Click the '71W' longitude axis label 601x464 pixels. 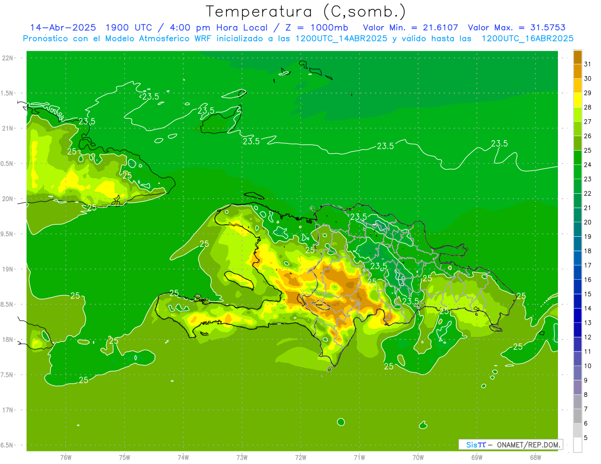(359, 457)
